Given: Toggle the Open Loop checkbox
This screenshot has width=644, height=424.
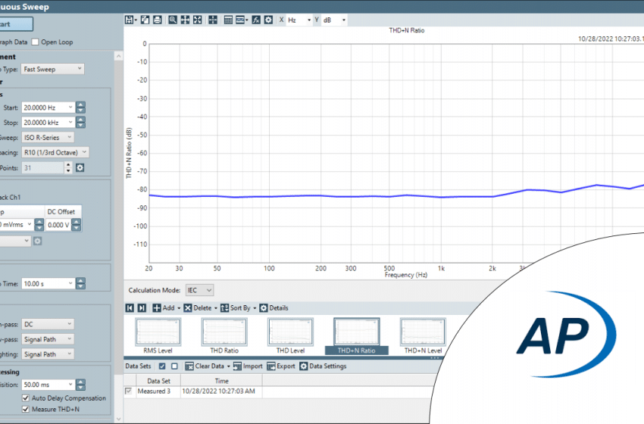Looking at the screenshot, I should pyautogui.click(x=35, y=42).
